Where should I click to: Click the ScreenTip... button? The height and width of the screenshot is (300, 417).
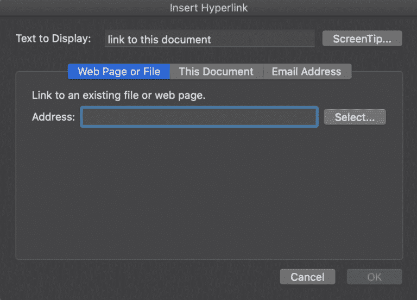362,39
